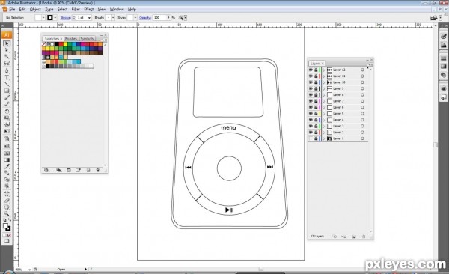
Task: Select the Zoom tool
Action: point(7,214)
